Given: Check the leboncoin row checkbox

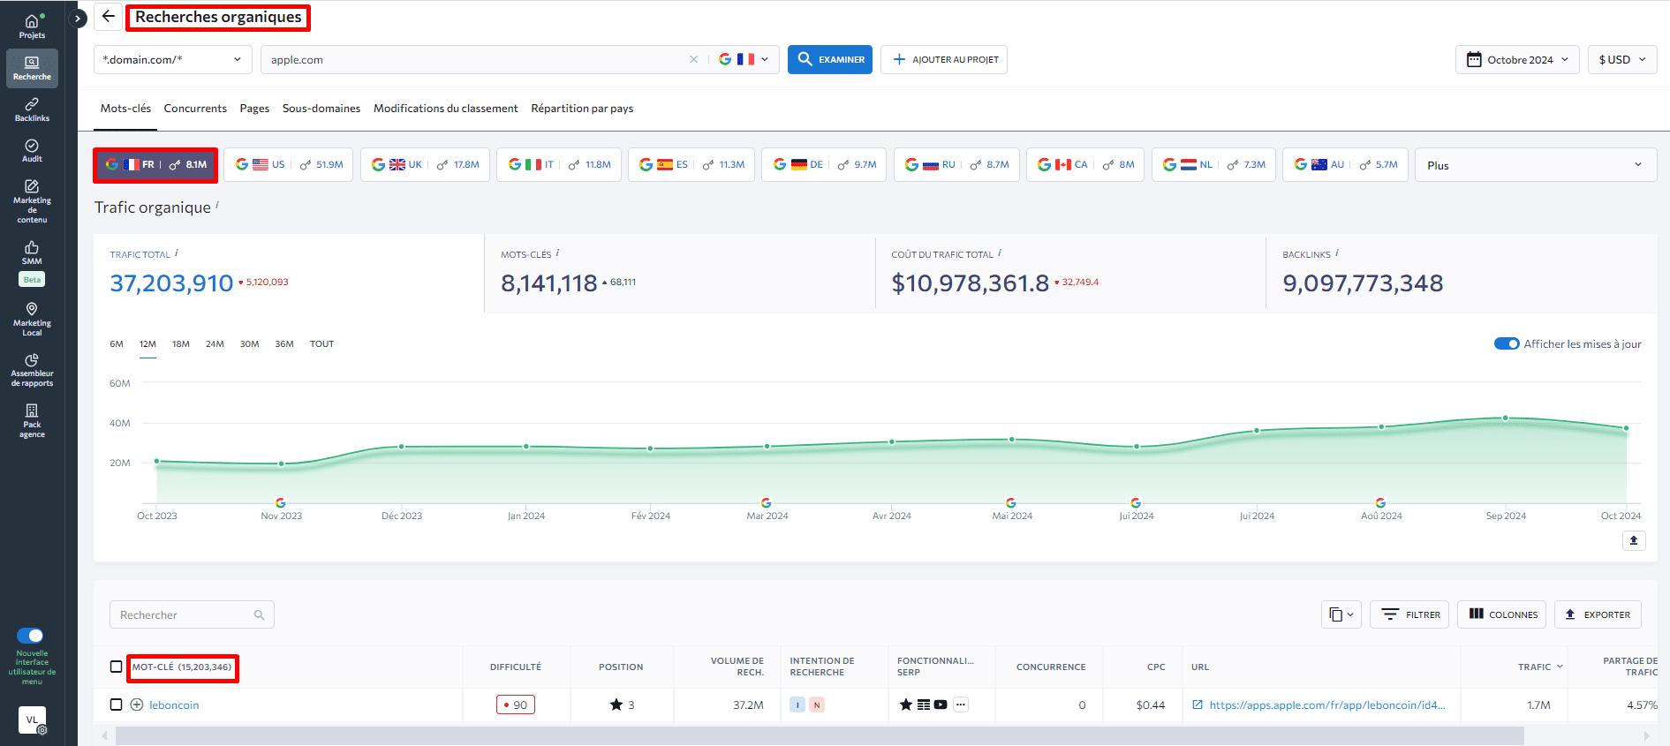Looking at the screenshot, I should pos(116,705).
